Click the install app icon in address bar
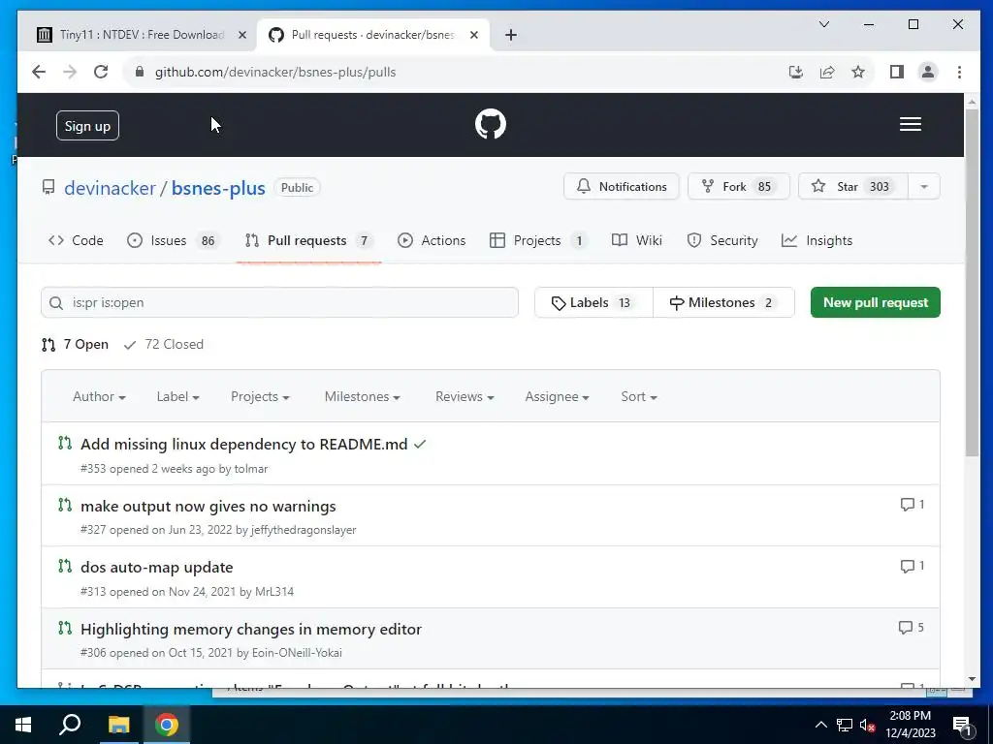Screen dimensions: 993x744 pos(796,72)
